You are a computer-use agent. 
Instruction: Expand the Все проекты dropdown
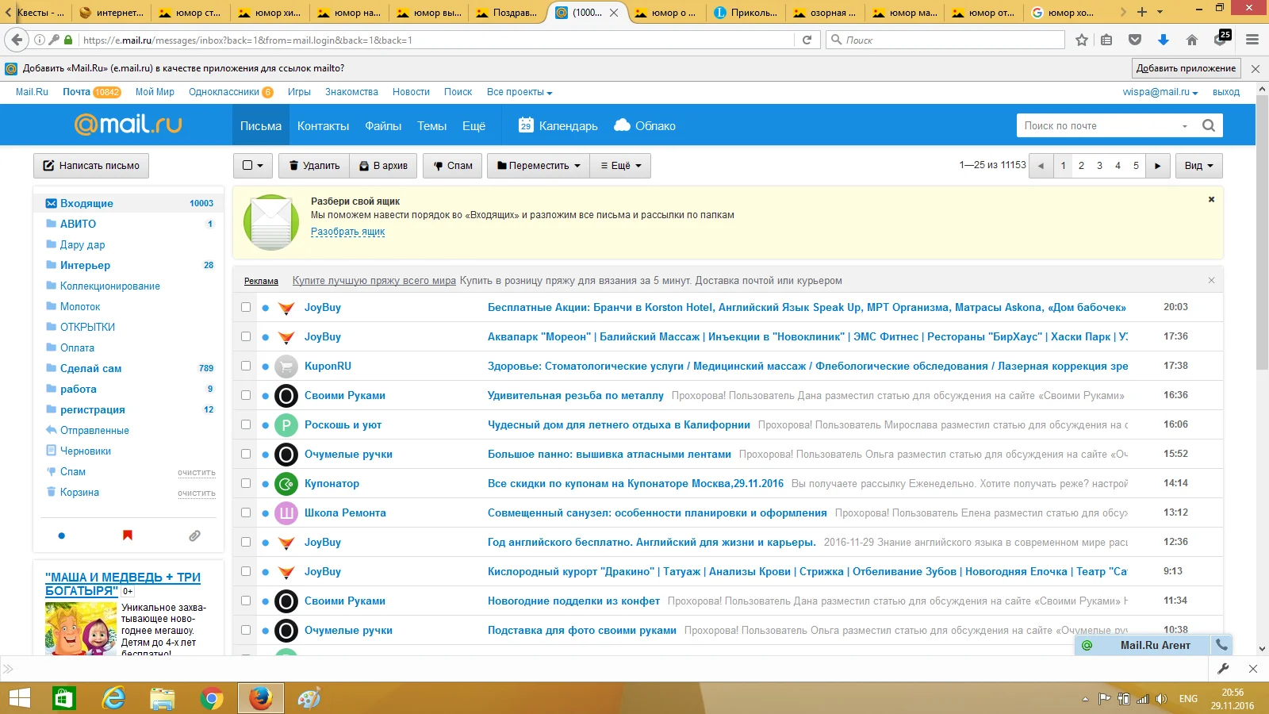pyautogui.click(x=519, y=92)
